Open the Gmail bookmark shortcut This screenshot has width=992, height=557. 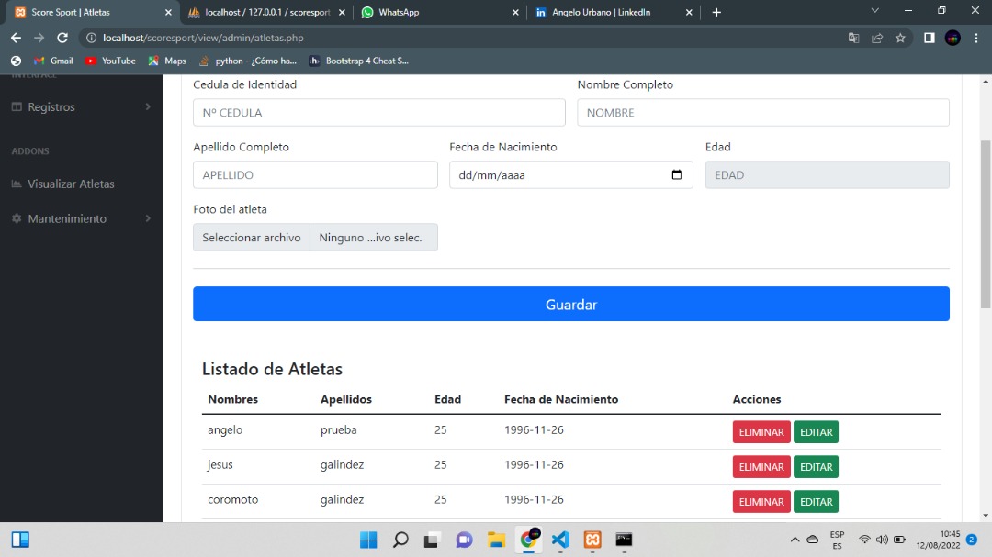point(52,61)
